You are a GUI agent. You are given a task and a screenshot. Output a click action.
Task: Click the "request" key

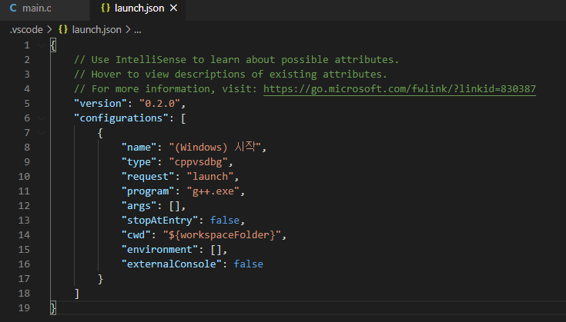click(148, 177)
